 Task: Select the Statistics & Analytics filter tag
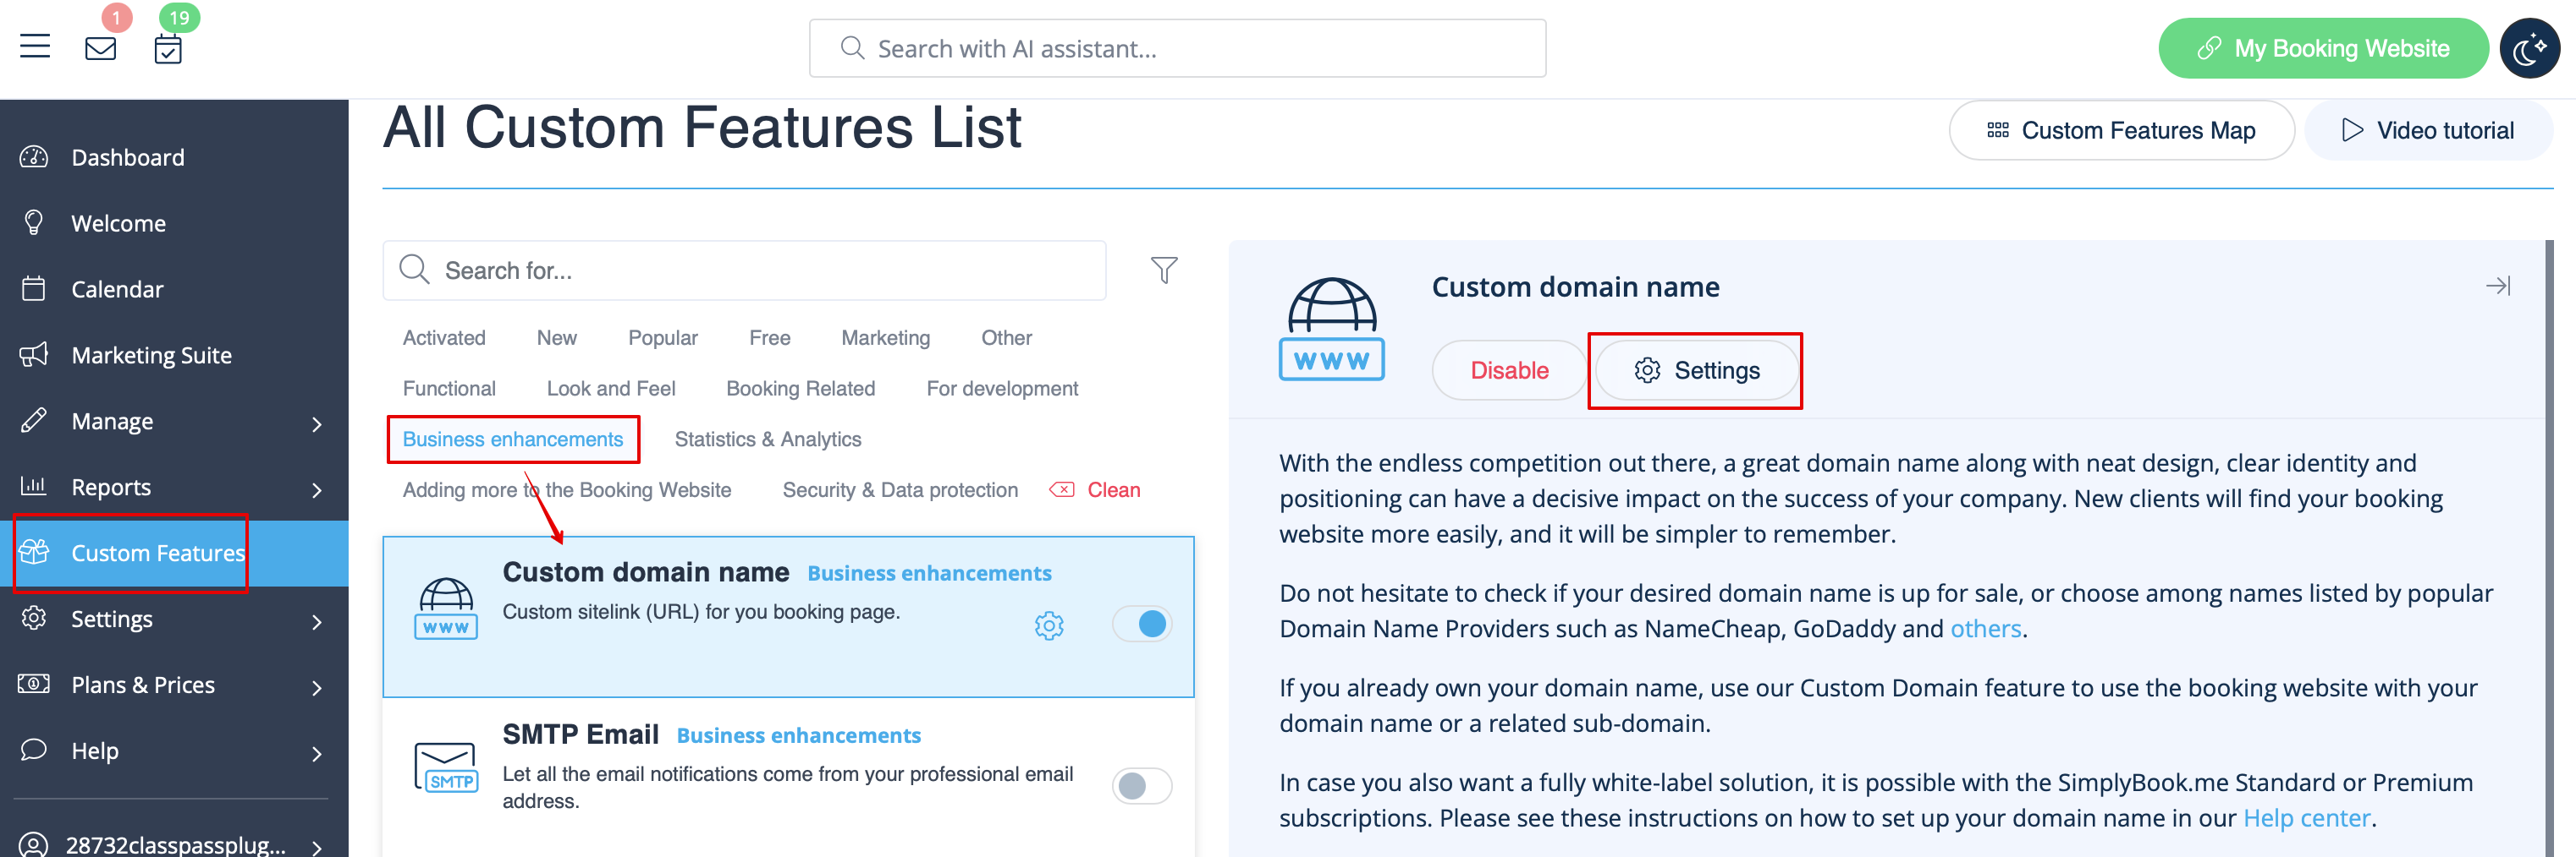tap(768, 439)
